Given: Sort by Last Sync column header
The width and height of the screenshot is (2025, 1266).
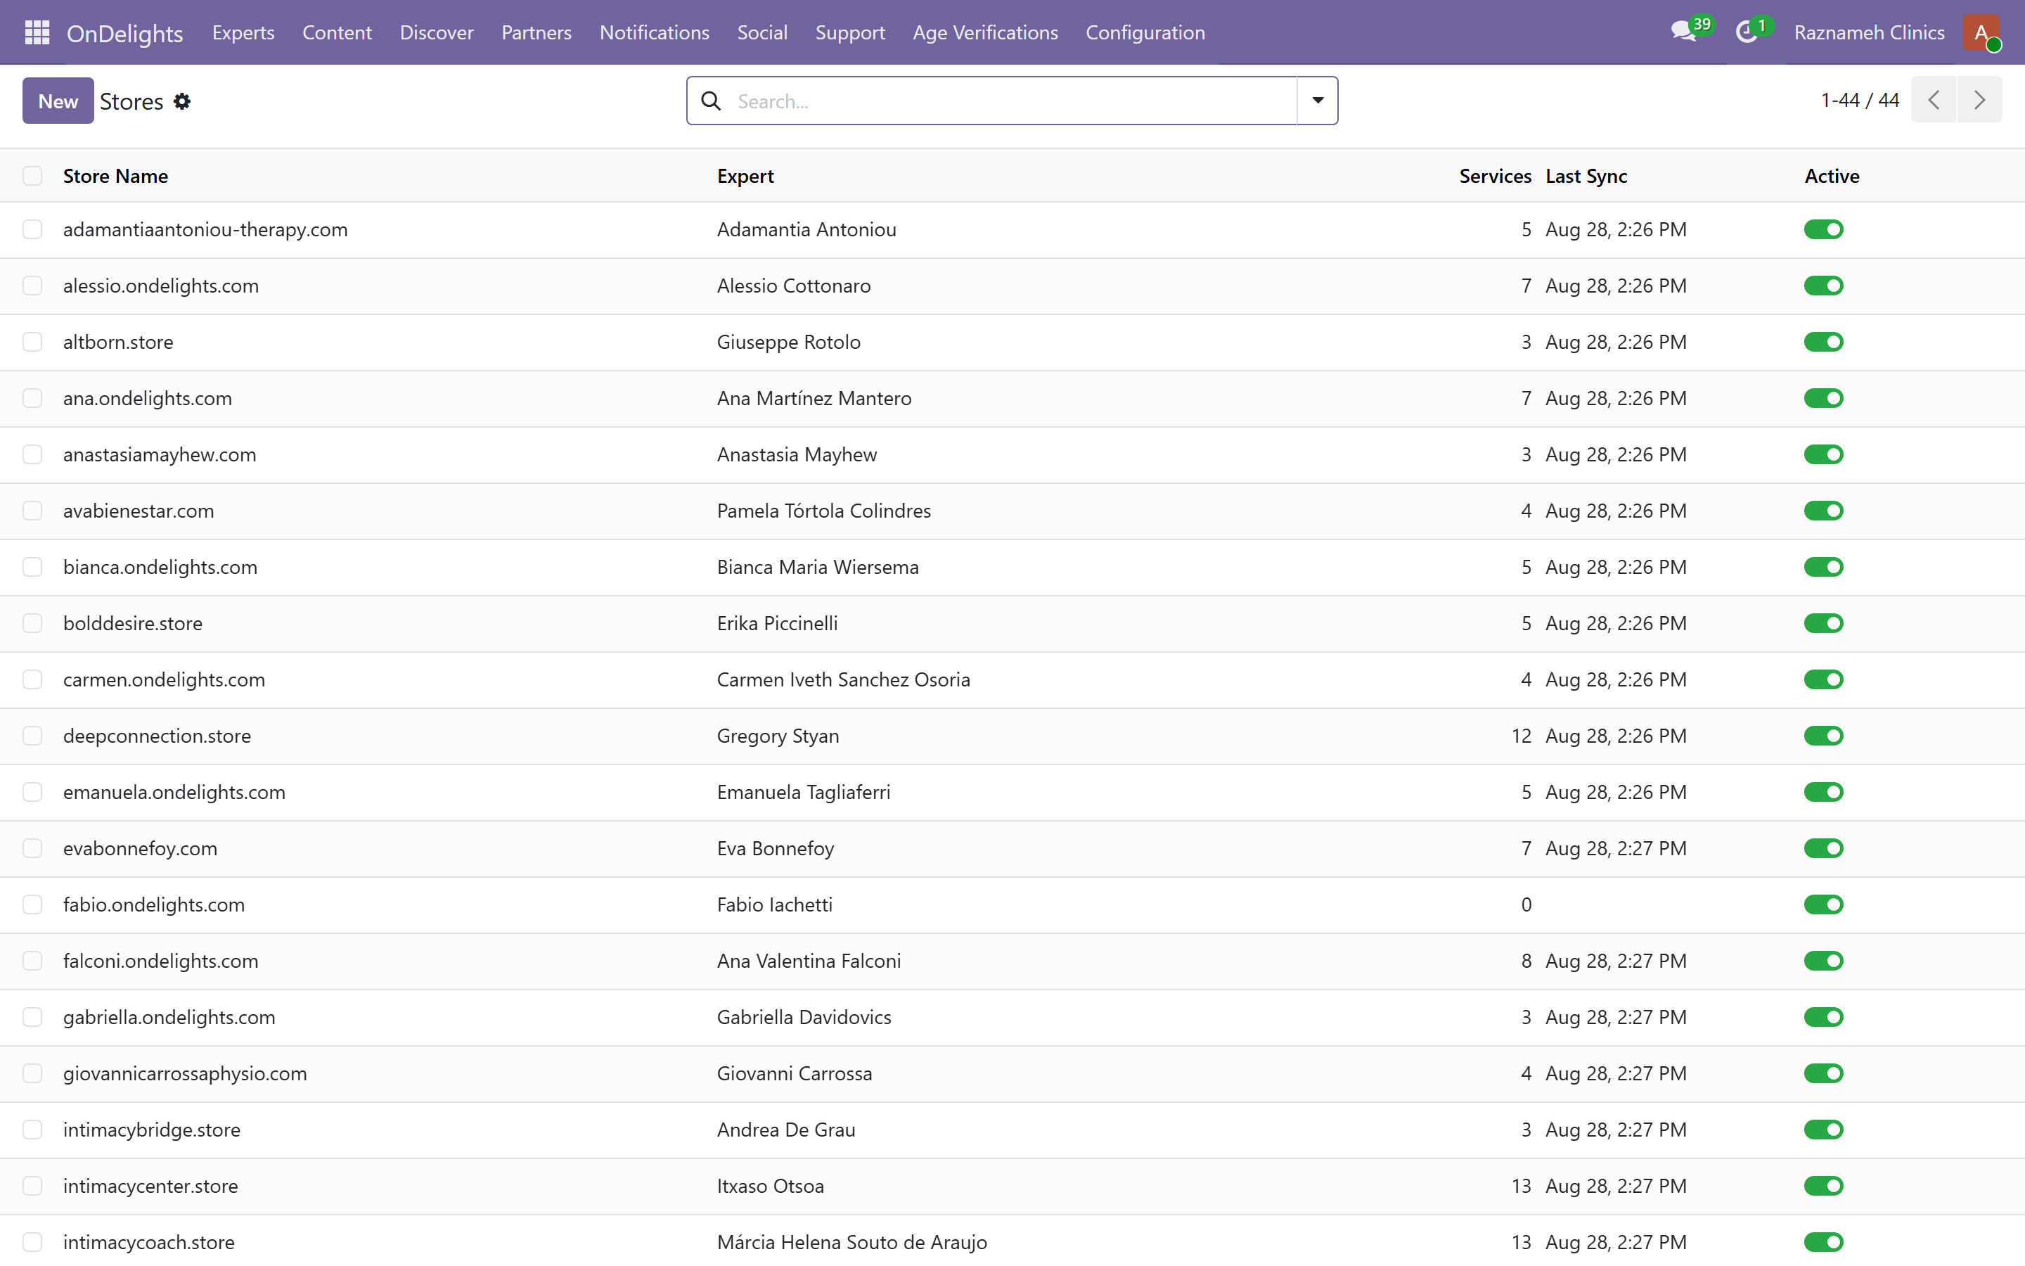Looking at the screenshot, I should (x=1586, y=176).
